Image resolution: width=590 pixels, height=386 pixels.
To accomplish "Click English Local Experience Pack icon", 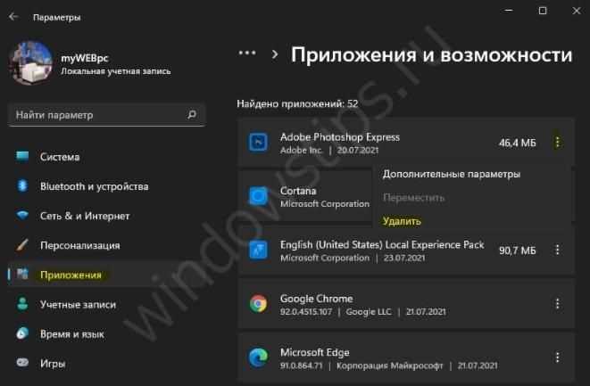I will tap(259, 250).
